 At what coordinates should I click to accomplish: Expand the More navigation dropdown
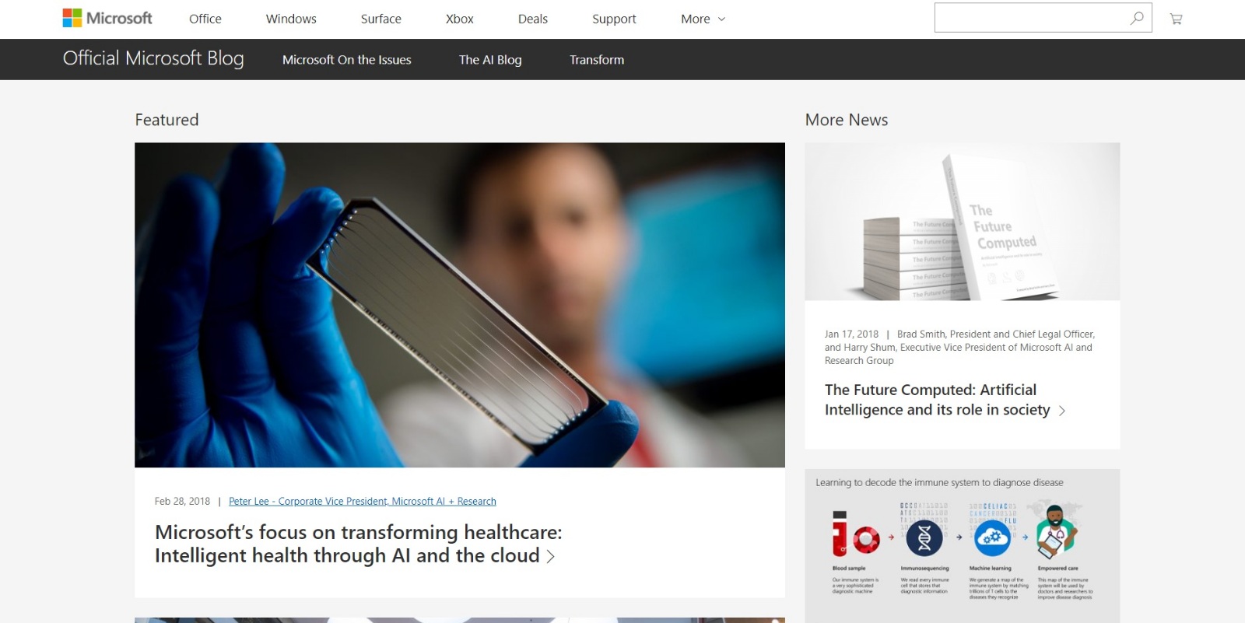[x=703, y=19]
